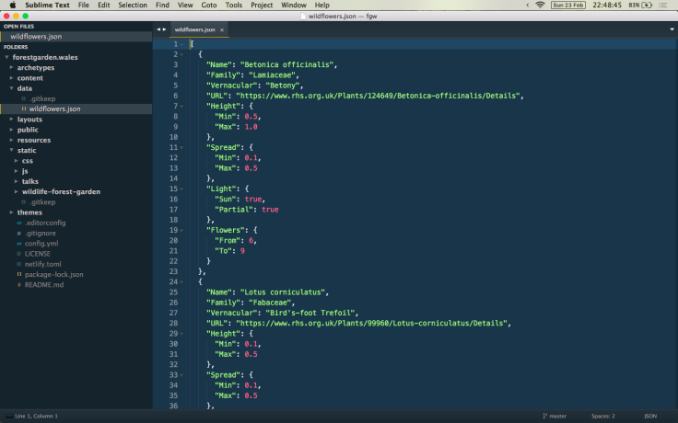Image resolution: width=678 pixels, height=423 pixels.
Task: Expand the wildlife-forest-garden folder
Action: point(16,191)
